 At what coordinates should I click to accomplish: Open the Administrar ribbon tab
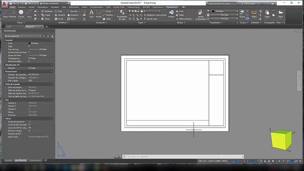click(x=74, y=7)
